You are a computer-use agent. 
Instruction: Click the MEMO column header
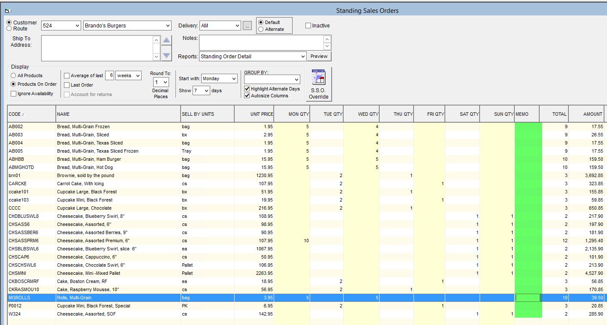tap(527, 114)
